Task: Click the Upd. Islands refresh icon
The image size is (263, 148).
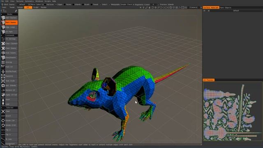Action: (3, 86)
